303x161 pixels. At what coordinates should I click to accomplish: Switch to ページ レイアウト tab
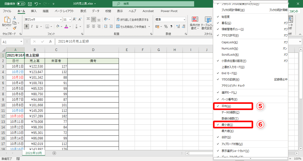(x=64, y=11)
